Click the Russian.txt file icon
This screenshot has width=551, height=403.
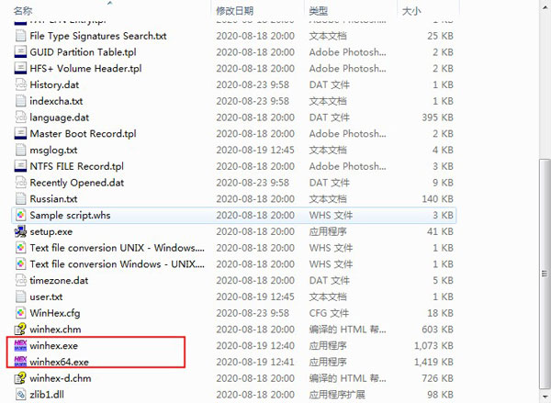[x=21, y=199]
